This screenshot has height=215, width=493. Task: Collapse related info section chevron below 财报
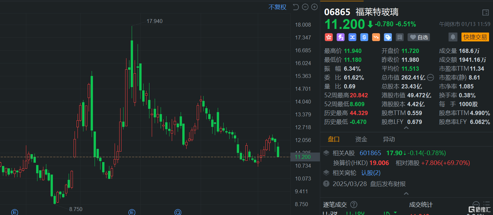pos(406,194)
